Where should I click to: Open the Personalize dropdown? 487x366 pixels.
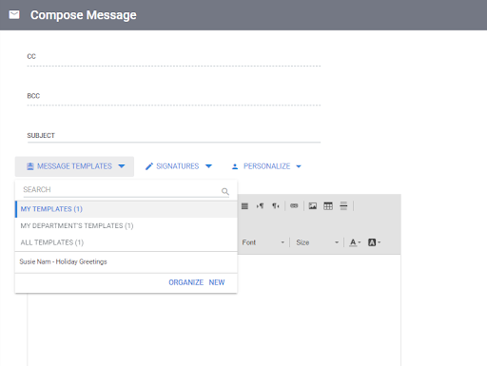[266, 166]
